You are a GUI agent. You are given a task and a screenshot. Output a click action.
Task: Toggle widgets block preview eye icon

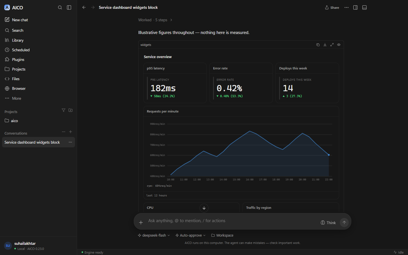click(339, 45)
